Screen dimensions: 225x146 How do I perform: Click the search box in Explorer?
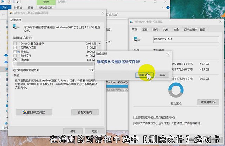point(137,14)
